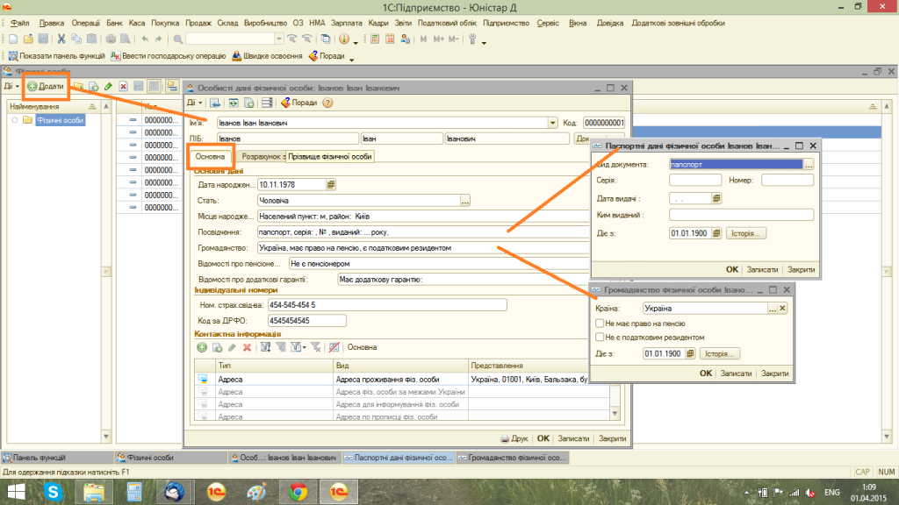Delete selected contact information row
Viewport: 899px width, 505px height.
pyautogui.click(x=247, y=347)
